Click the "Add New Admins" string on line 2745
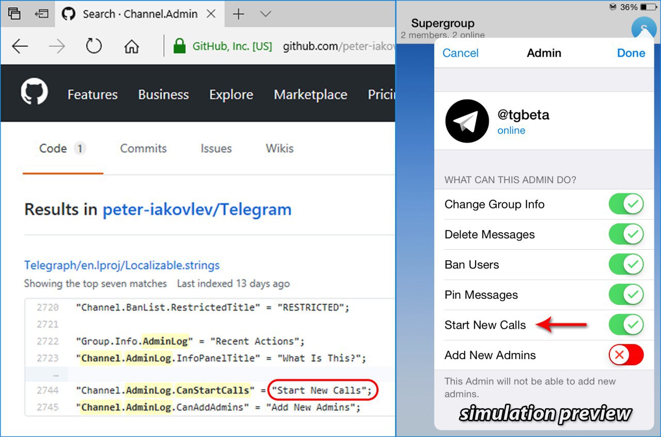This screenshot has width=661, height=437. 310,408
